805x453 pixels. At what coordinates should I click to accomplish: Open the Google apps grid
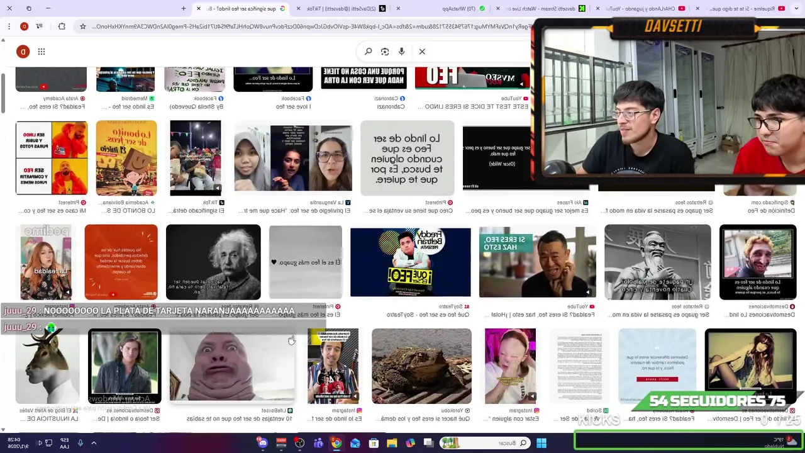(x=42, y=52)
